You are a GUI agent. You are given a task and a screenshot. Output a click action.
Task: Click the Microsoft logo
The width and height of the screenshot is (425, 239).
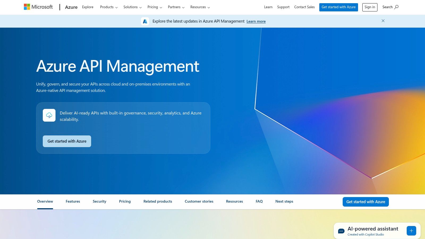(x=38, y=7)
